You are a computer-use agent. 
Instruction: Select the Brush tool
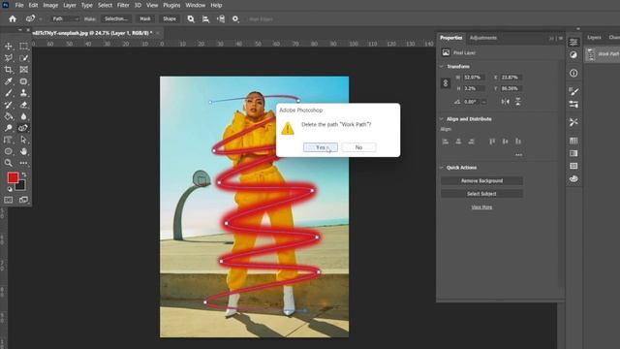click(9, 93)
